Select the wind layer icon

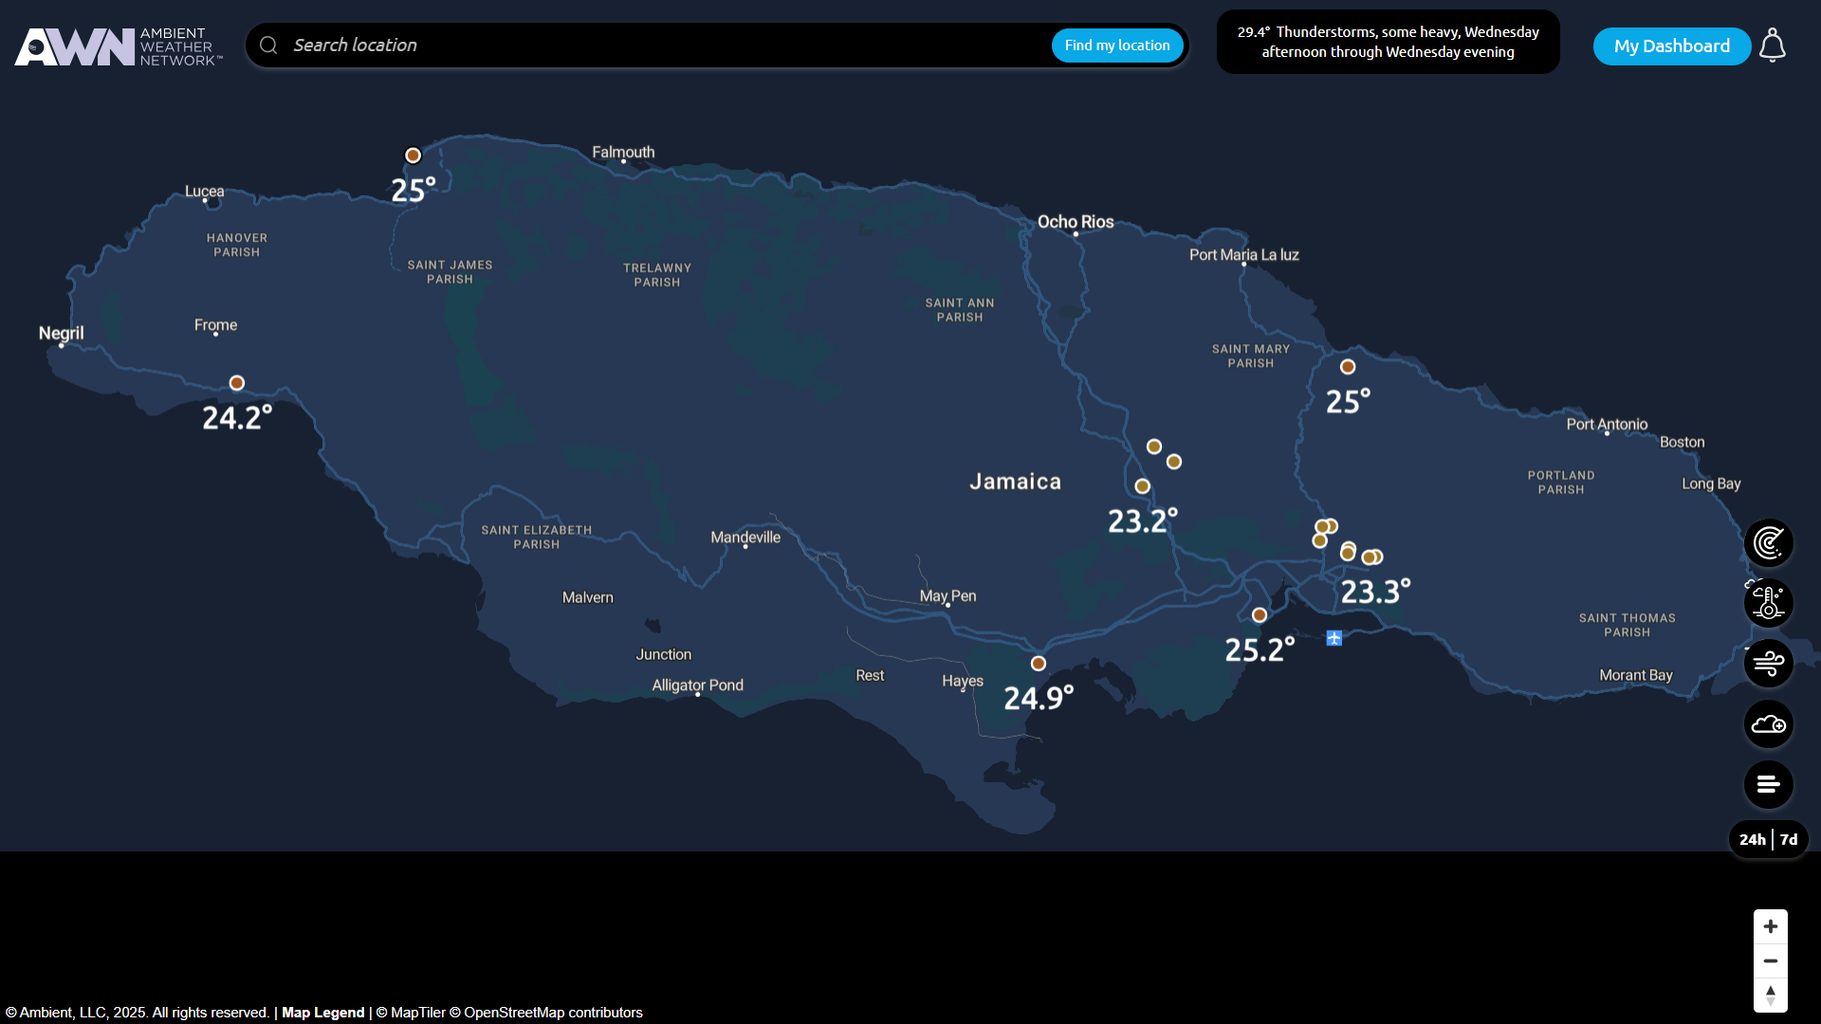click(x=1768, y=664)
